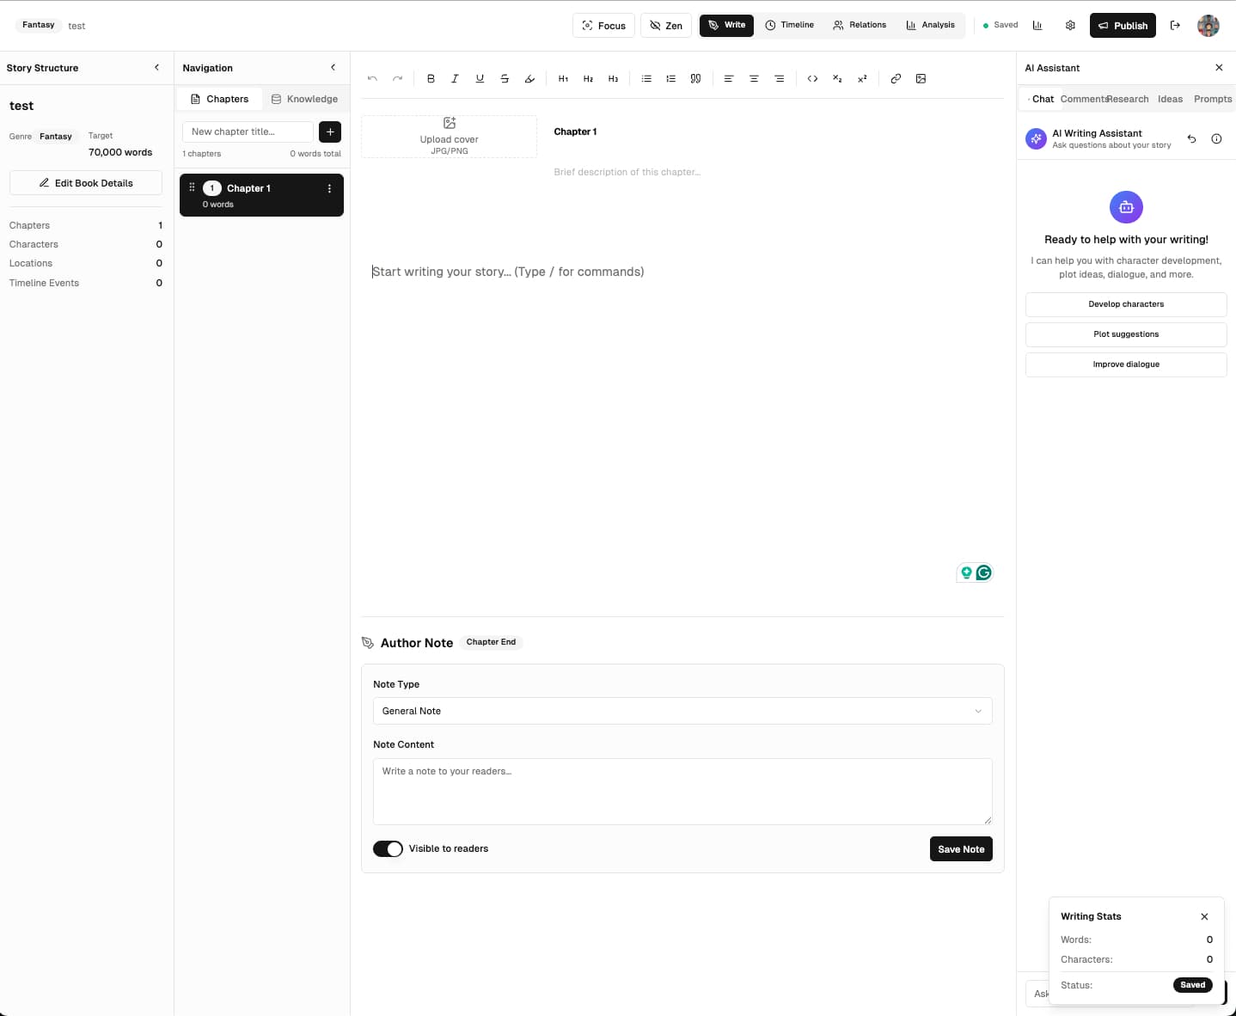1236x1016 pixels.
Task: Click the insert link icon
Action: pyautogui.click(x=896, y=78)
